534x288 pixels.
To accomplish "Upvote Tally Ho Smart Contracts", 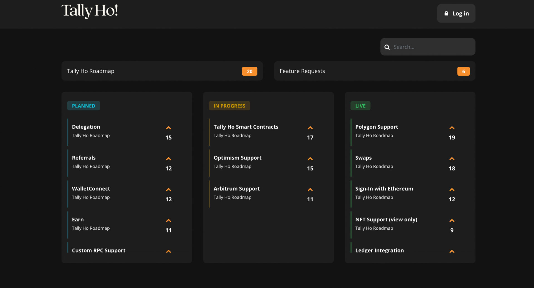I will coord(310,128).
